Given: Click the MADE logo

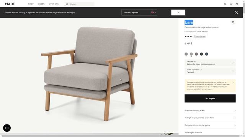Looking at the screenshot, I should pyautogui.click(x=10, y=4).
